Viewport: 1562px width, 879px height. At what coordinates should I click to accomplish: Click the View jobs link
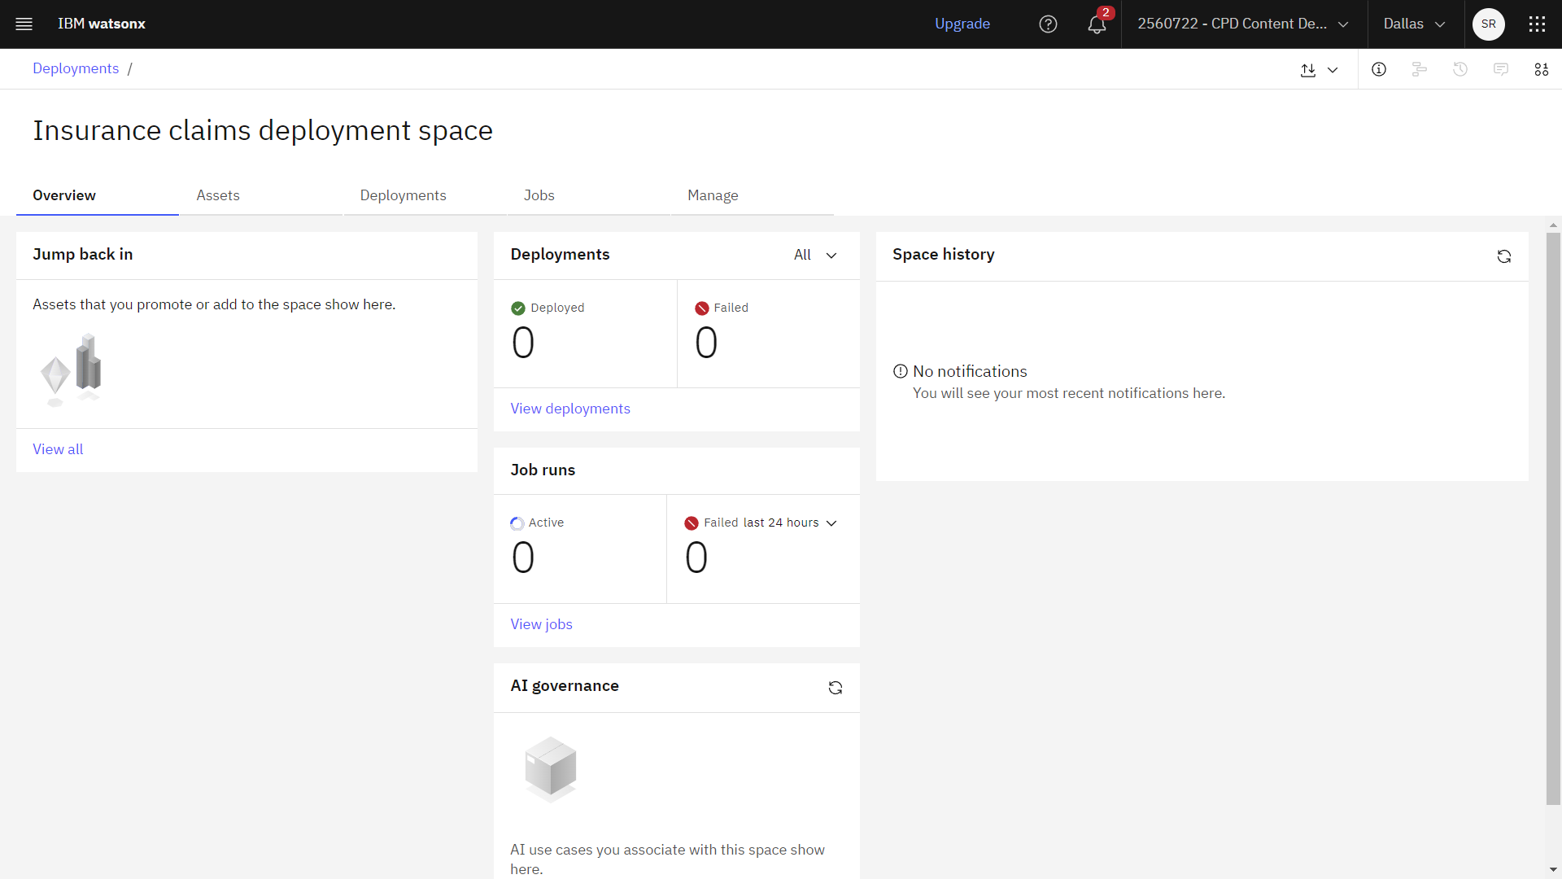[x=541, y=624]
